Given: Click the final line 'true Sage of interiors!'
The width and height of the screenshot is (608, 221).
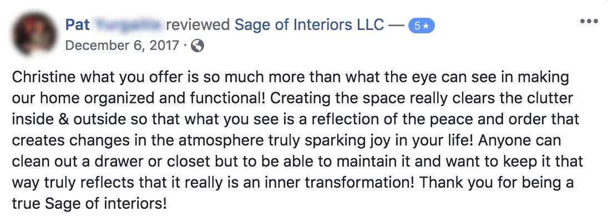Looking at the screenshot, I should 89,203.
